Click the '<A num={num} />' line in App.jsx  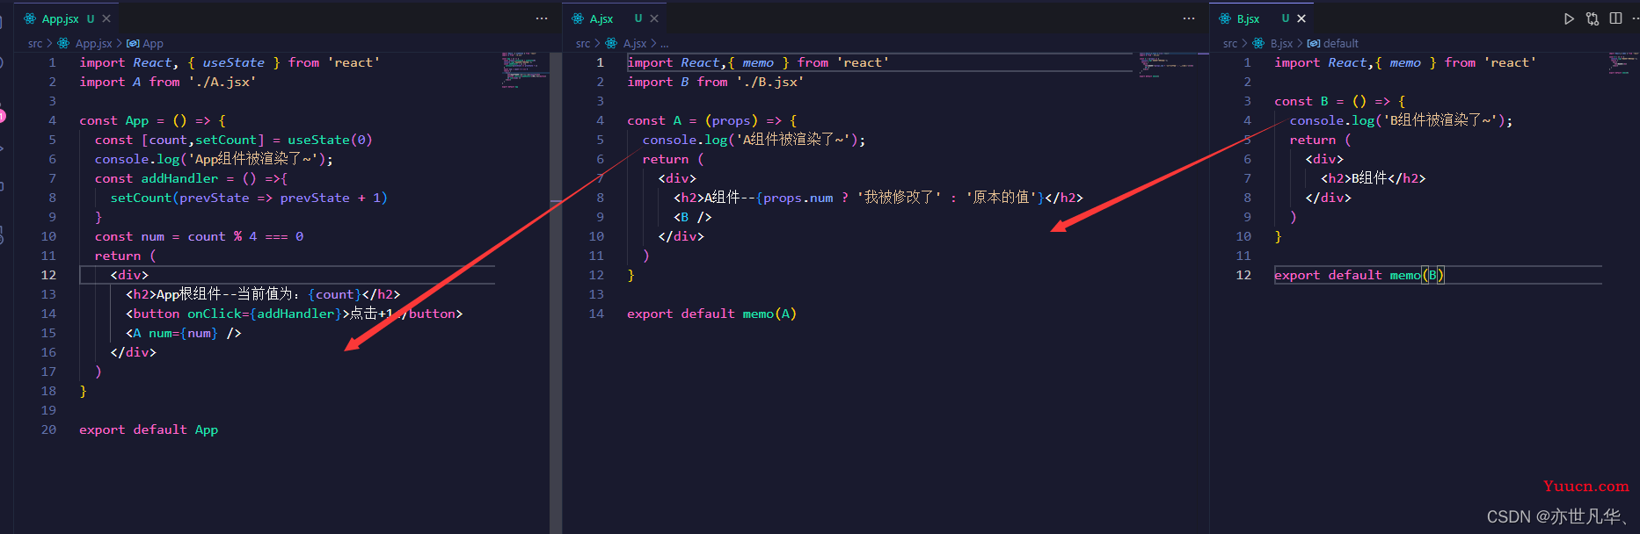[x=184, y=333]
